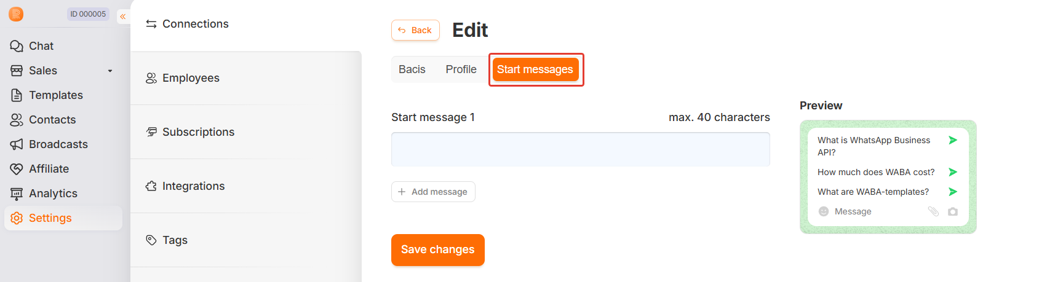Open the Employees settings section
Image resolution: width=1063 pixels, height=282 pixels.
[191, 78]
